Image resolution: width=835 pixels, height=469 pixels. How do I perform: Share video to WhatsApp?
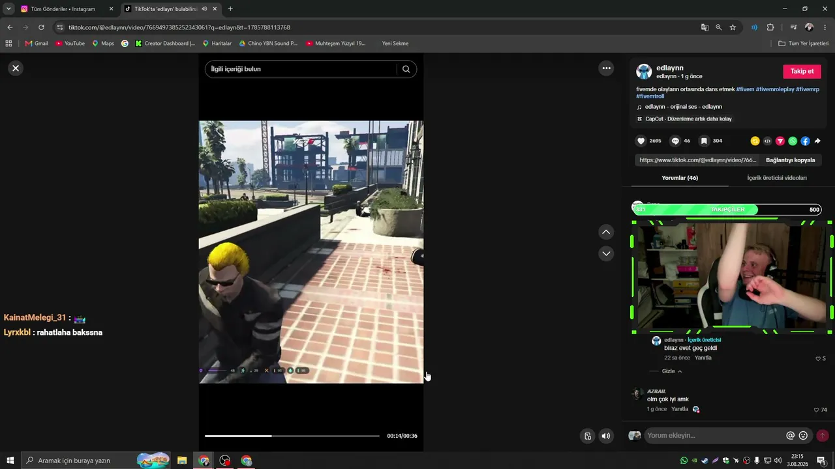(793, 141)
